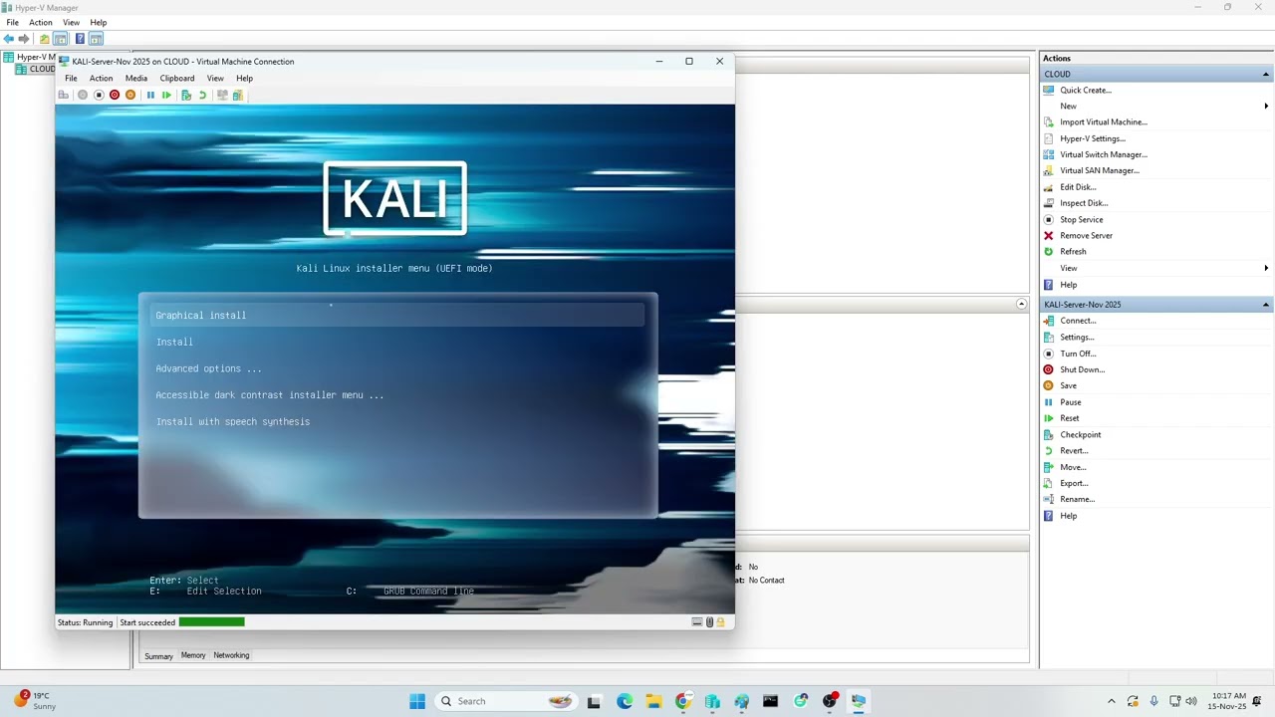The height and width of the screenshot is (717, 1275).
Task: Collapse the KALI-Server-Nov 2025 actions section
Action: (1266, 305)
